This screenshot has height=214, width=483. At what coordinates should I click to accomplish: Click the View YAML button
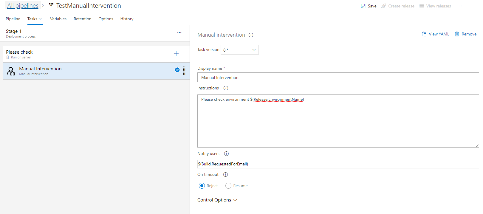click(436, 34)
